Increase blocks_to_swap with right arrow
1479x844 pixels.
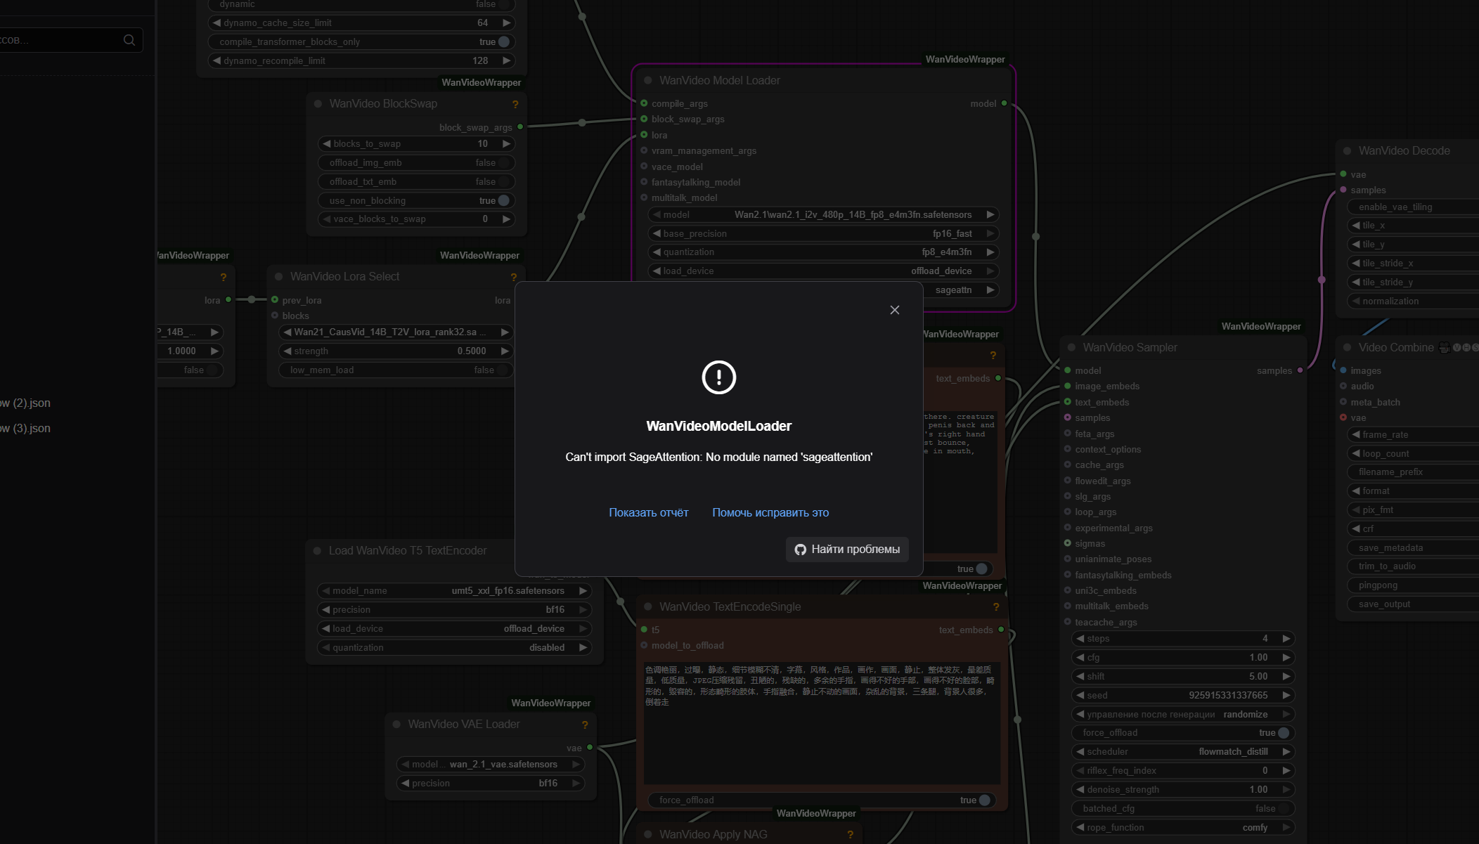tap(506, 143)
